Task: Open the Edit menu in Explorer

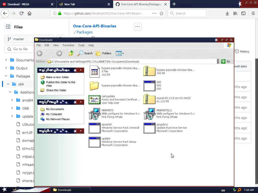Action: coord(47,45)
